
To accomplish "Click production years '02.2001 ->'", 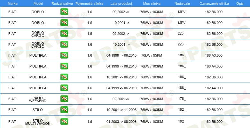I will pyautogui.click(x=121, y=99).
